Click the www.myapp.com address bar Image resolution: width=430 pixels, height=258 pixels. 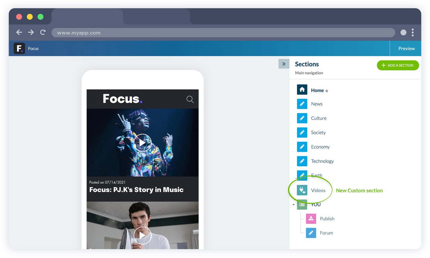(x=223, y=33)
